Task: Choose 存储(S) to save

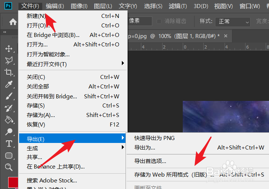Action: tap(73, 106)
